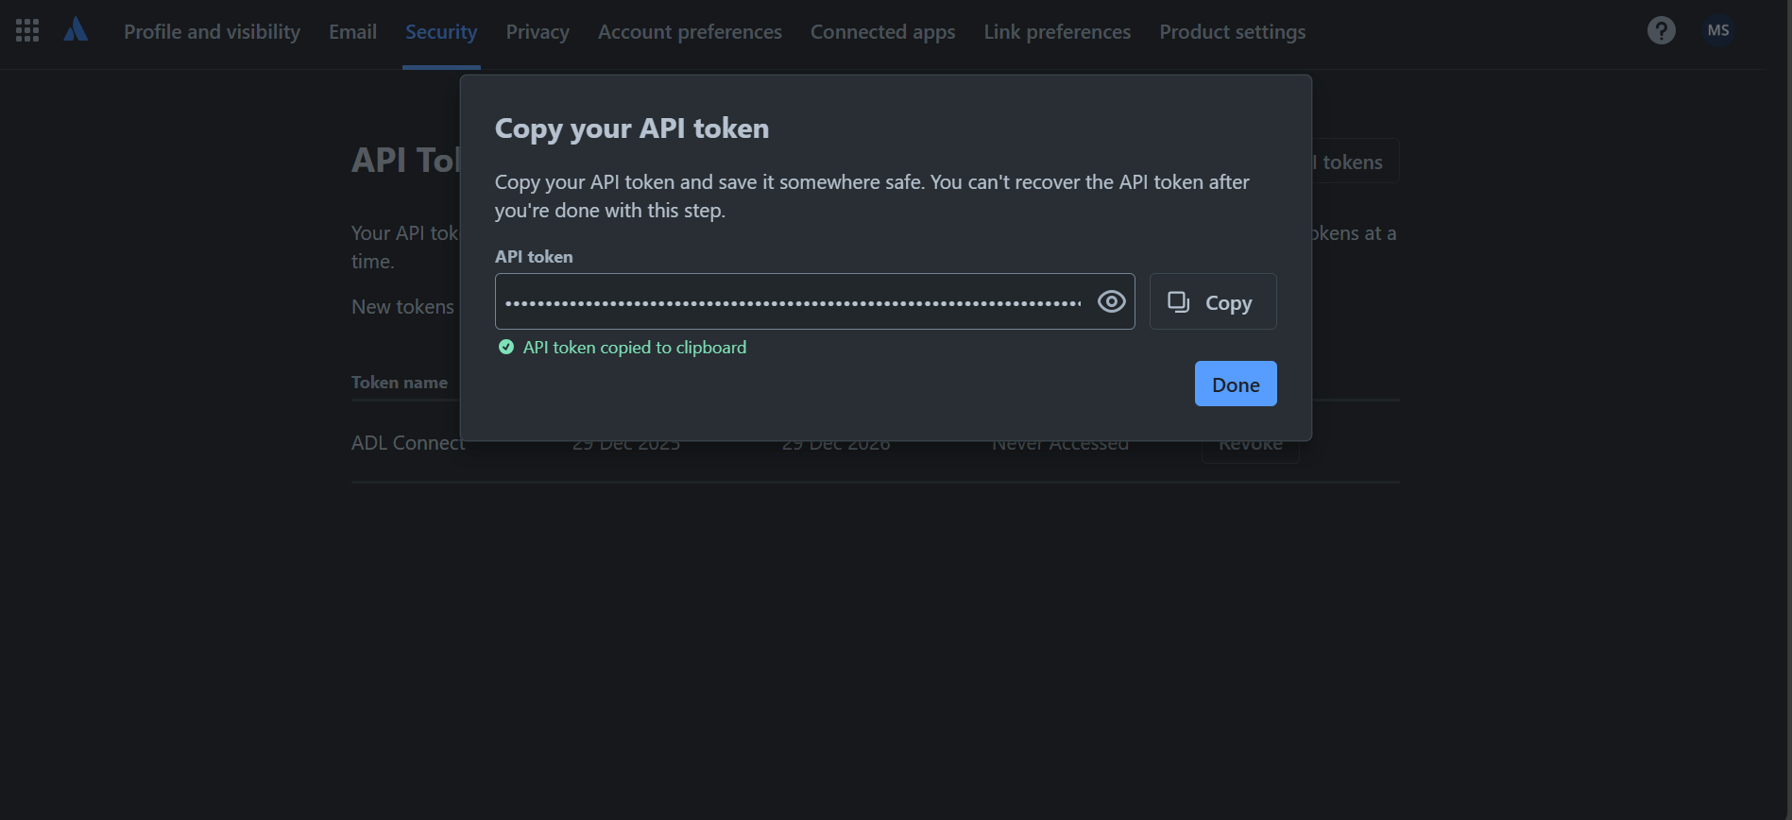Switch to Profile and visibility tab
The width and height of the screenshot is (1792, 820).
[212, 32]
